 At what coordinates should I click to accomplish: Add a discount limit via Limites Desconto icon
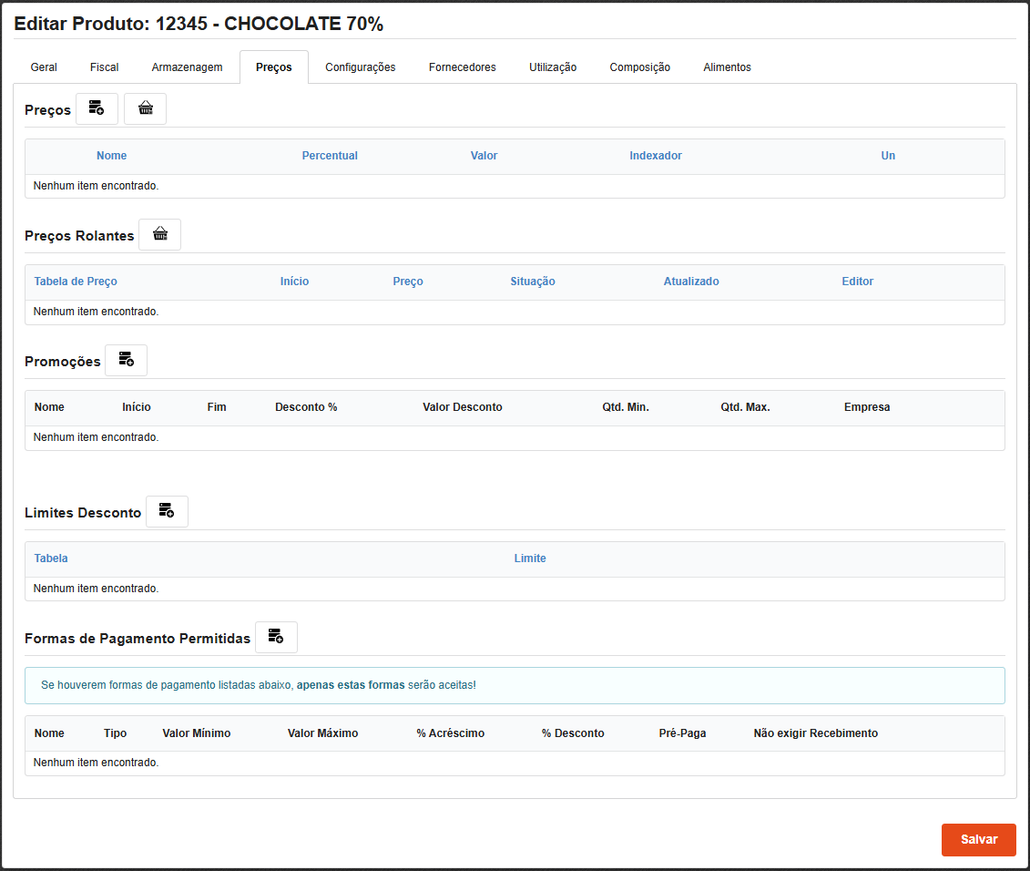coord(167,512)
